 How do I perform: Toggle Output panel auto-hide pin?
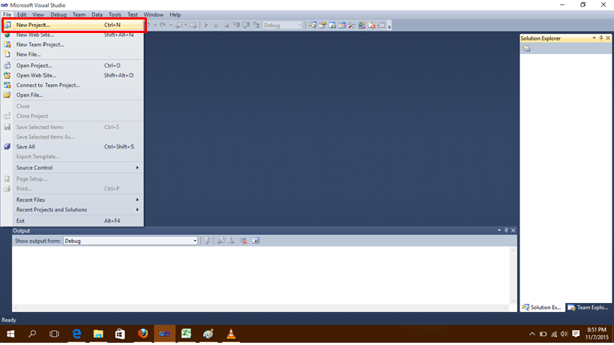pyautogui.click(x=506, y=230)
